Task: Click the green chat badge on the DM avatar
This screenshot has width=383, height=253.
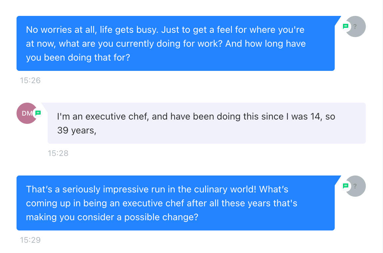Action: [x=38, y=113]
